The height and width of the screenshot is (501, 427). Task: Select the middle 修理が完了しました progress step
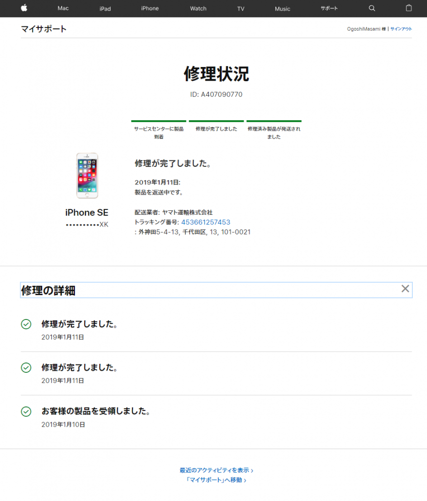[216, 127]
